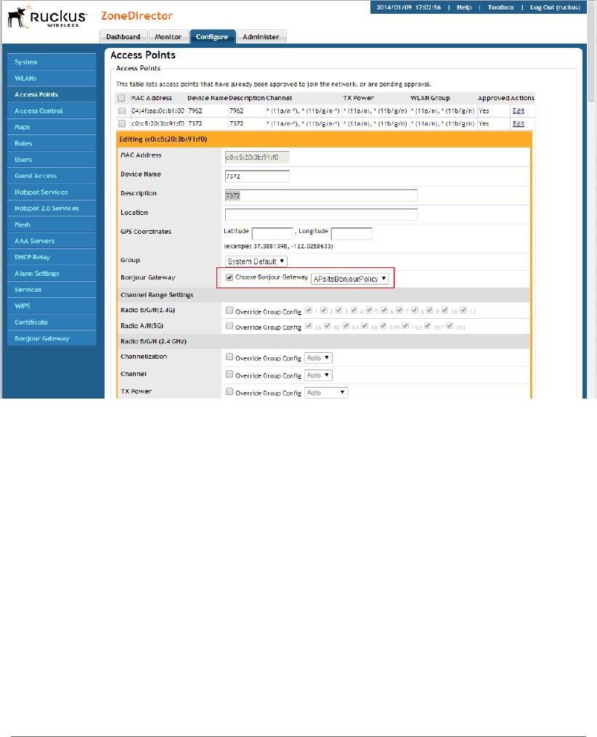
Task: Click the Latitude input field
Action: click(272, 234)
